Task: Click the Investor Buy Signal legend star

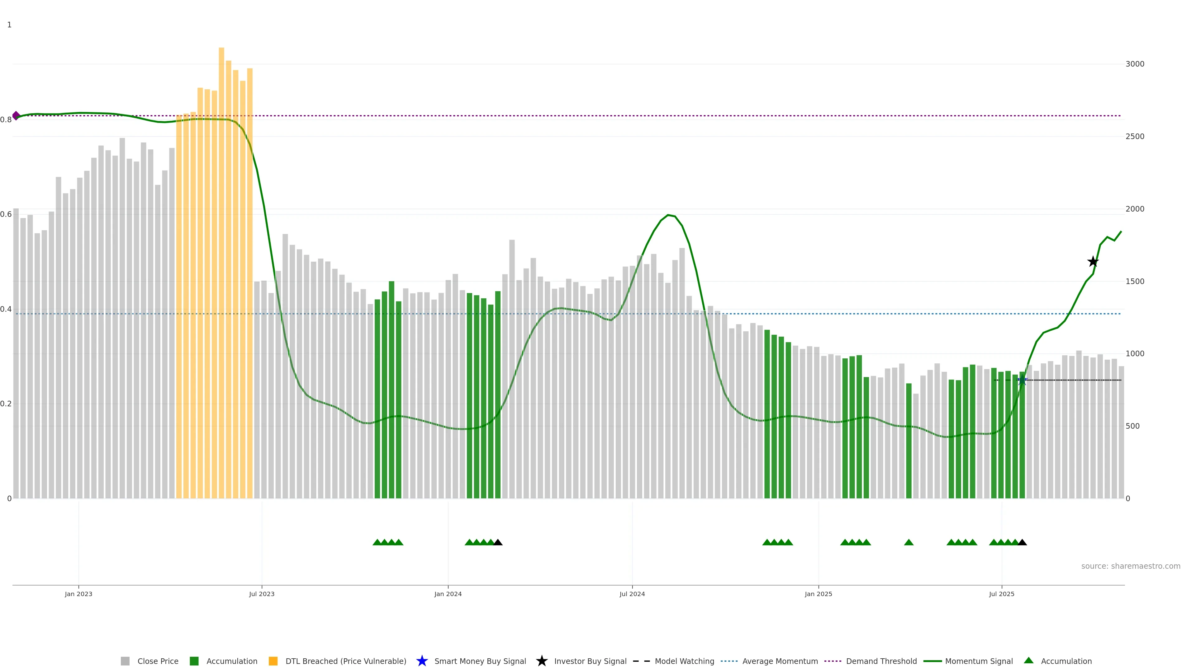Action: point(541,661)
